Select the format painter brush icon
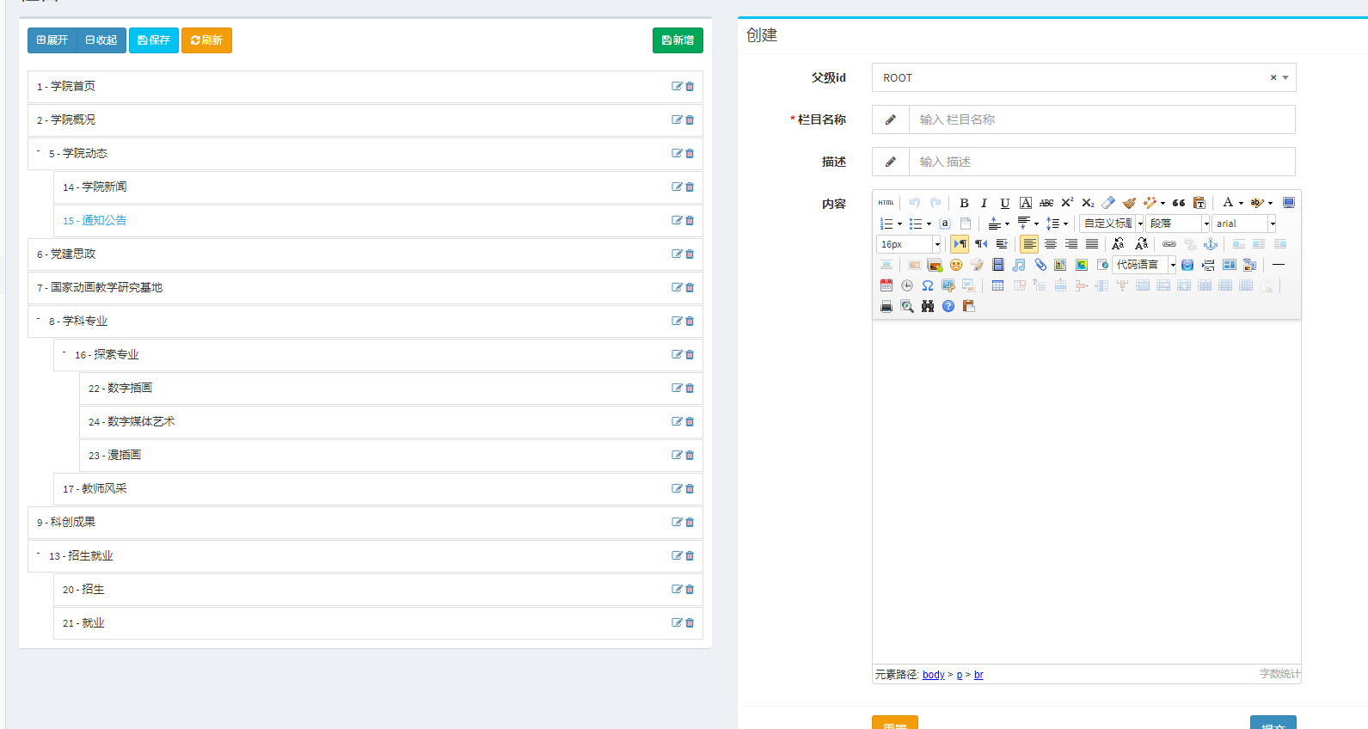This screenshot has height=729, width=1368. tap(1129, 203)
